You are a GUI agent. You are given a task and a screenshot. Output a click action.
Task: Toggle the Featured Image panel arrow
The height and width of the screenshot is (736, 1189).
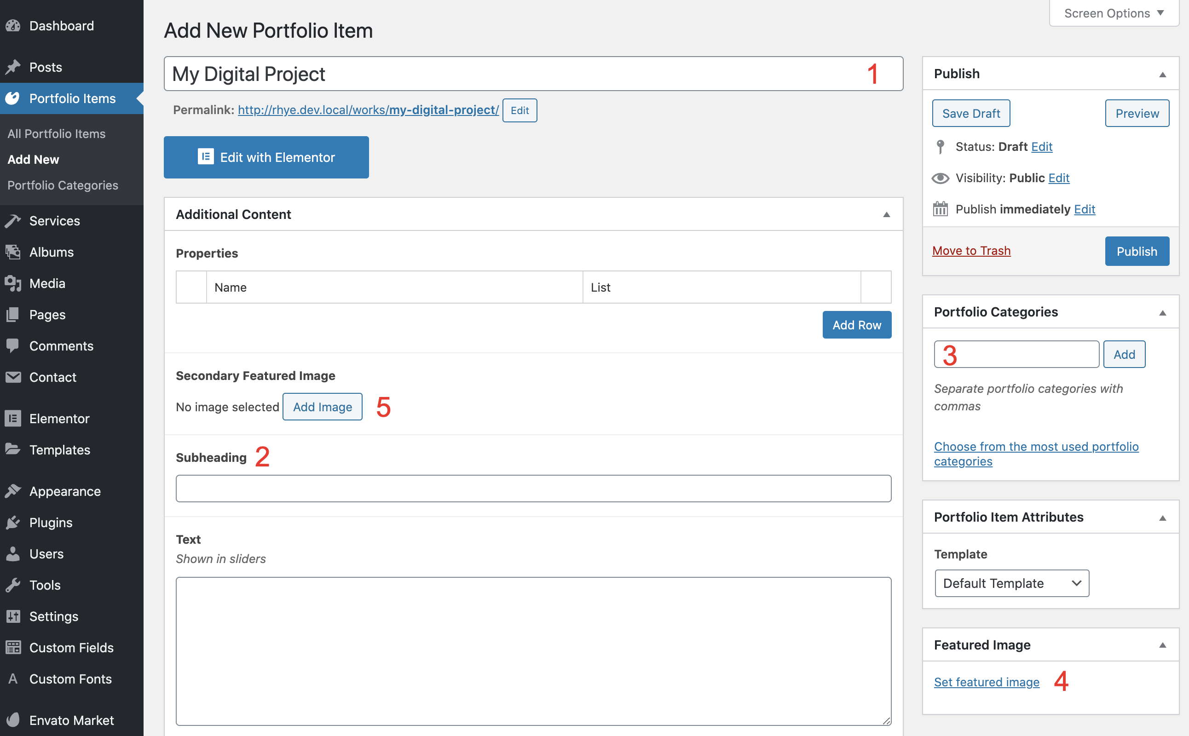click(x=1162, y=645)
